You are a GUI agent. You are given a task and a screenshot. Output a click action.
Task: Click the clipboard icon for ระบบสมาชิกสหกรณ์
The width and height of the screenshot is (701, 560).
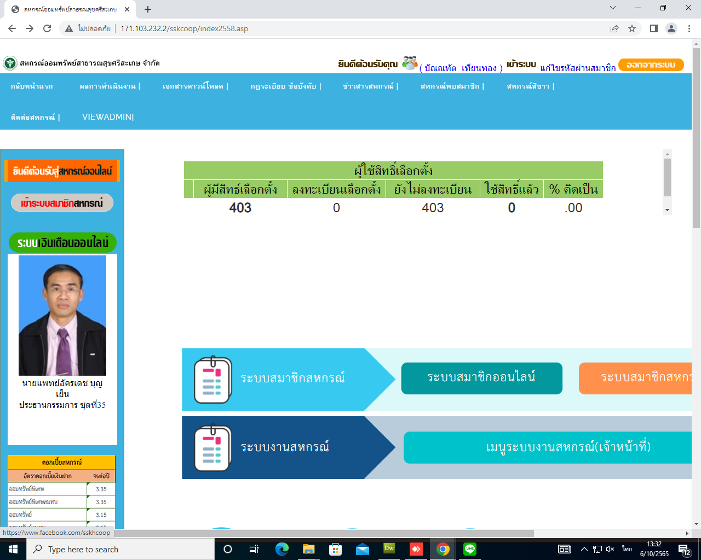pos(213,380)
